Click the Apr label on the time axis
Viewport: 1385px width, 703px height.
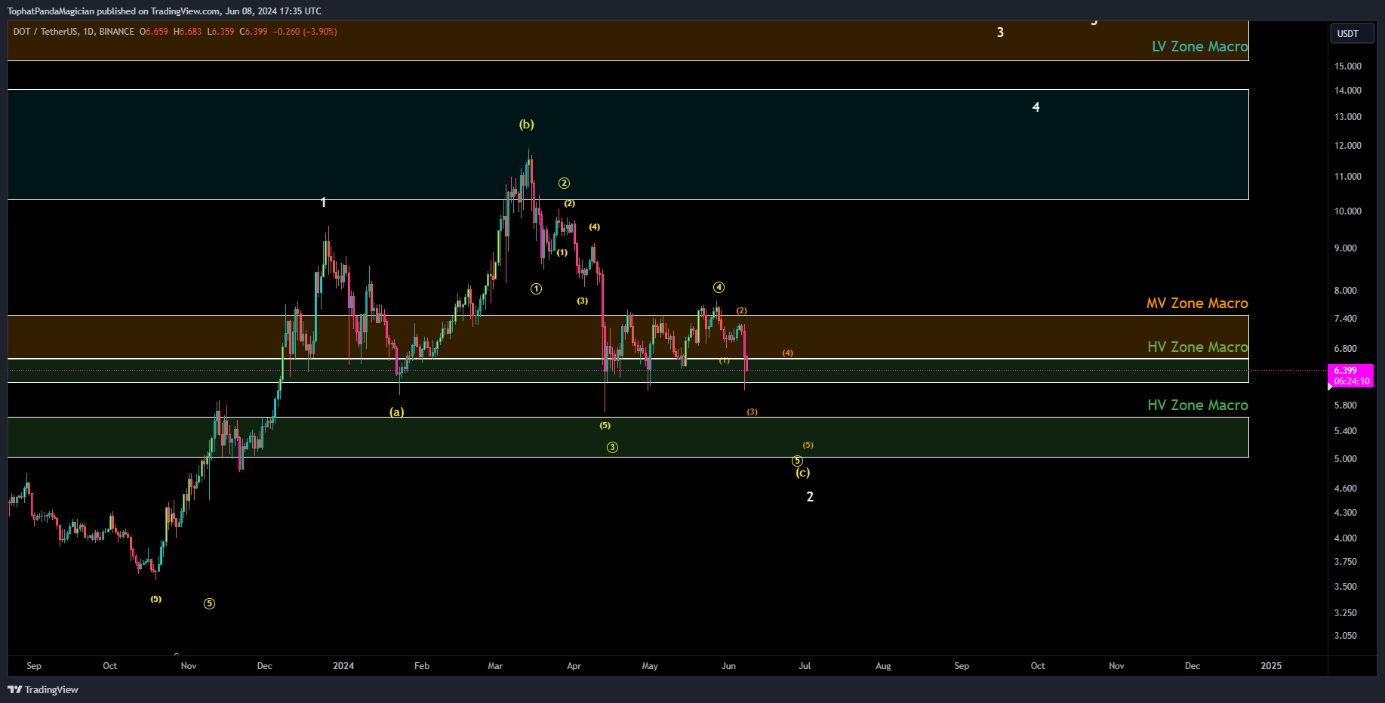tap(574, 666)
